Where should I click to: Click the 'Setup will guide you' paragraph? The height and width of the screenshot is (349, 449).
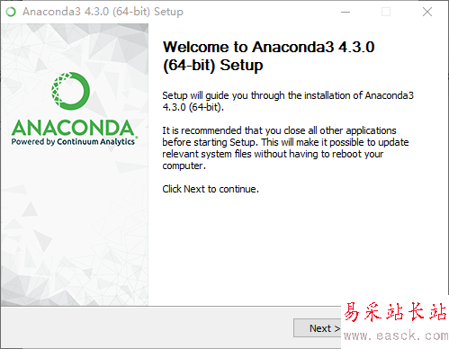pos(288,101)
